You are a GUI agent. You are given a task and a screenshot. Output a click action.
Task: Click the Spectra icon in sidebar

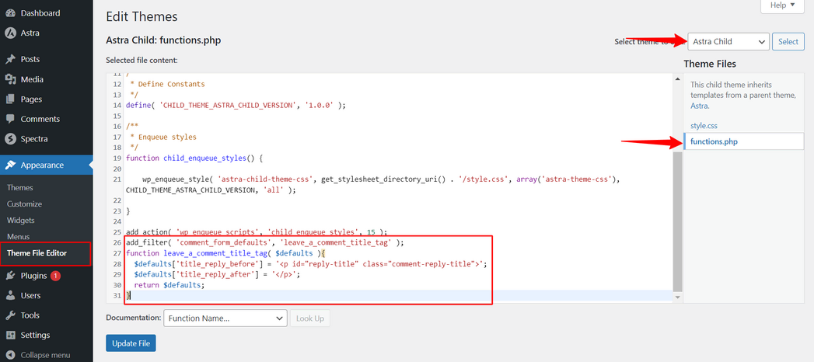(11, 139)
